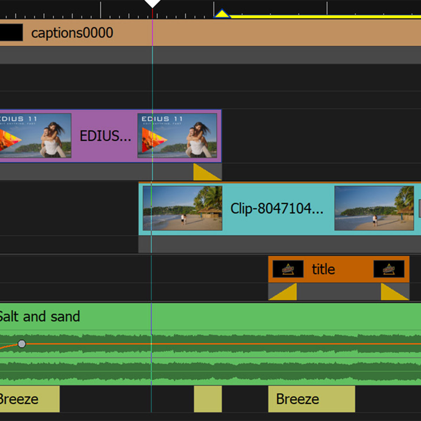Select the captions0000 clip
Screen dimensions: 421x421
click(x=246, y=33)
